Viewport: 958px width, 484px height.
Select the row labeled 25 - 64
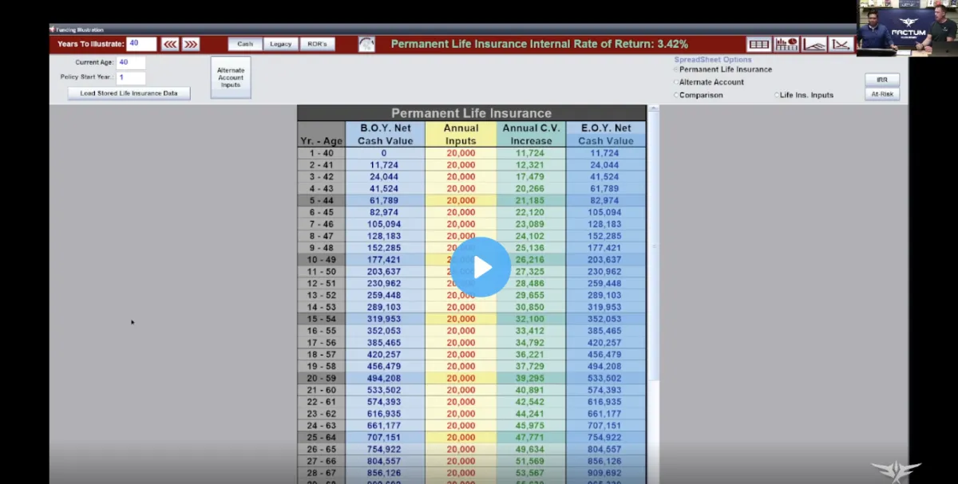(472, 437)
